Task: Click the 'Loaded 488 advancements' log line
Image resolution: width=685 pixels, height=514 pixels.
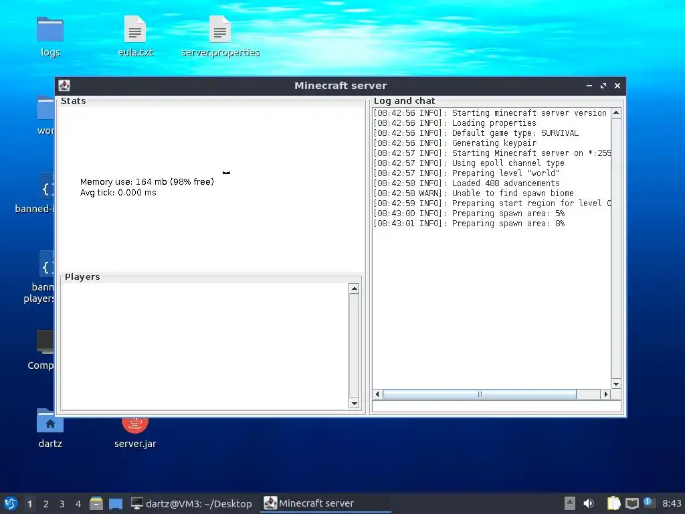Action: (x=466, y=183)
